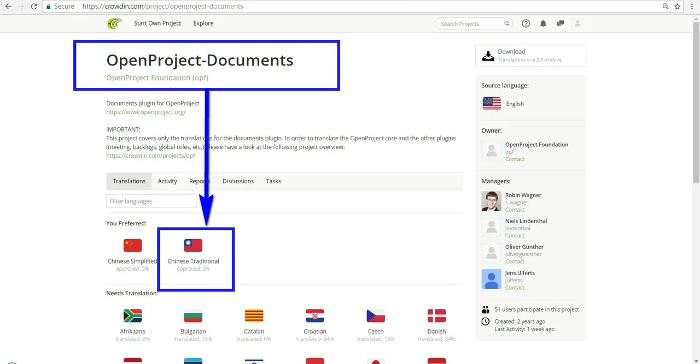Click the download ZIP archive icon
The height and width of the screenshot is (364, 700).
pyautogui.click(x=487, y=56)
